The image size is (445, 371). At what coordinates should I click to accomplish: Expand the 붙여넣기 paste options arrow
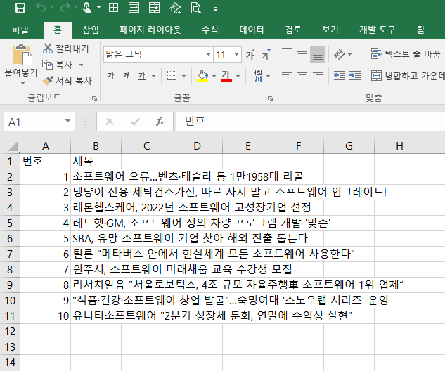tap(22, 83)
